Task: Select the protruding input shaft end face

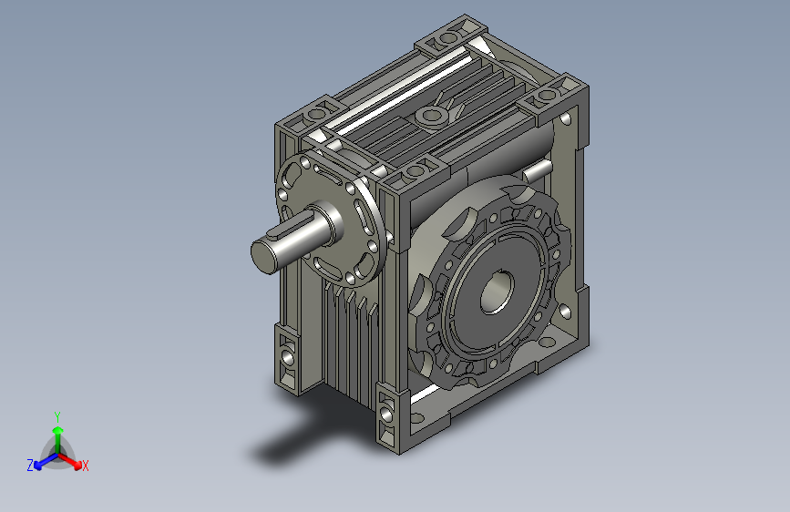Action: coord(264,257)
